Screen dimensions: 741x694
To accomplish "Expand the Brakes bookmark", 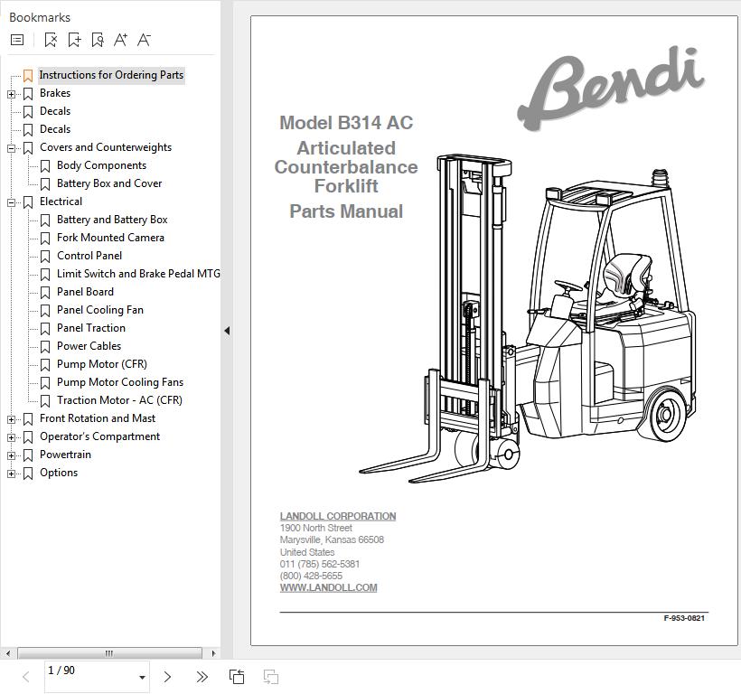I will (x=11, y=95).
